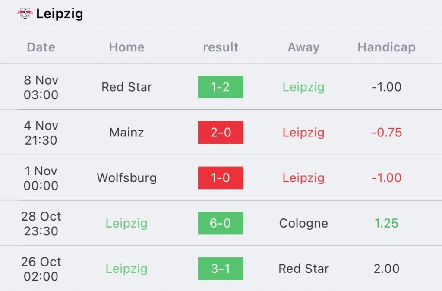This screenshot has width=442, height=291.
Task: Sort by the Date column header
Action: coord(41,47)
